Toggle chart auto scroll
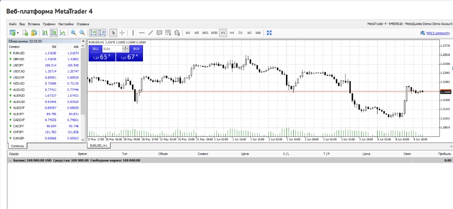Viewport: 453px width, 209px height. pos(93,33)
